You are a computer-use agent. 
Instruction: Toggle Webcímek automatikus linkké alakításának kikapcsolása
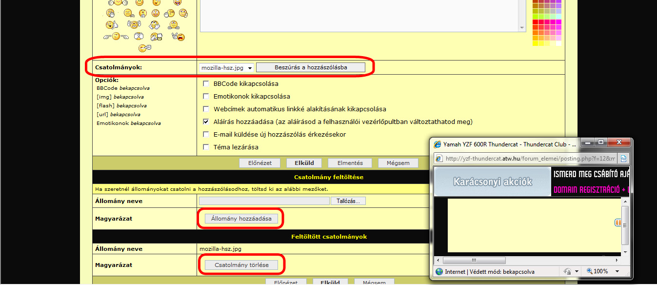pyautogui.click(x=206, y=109)
